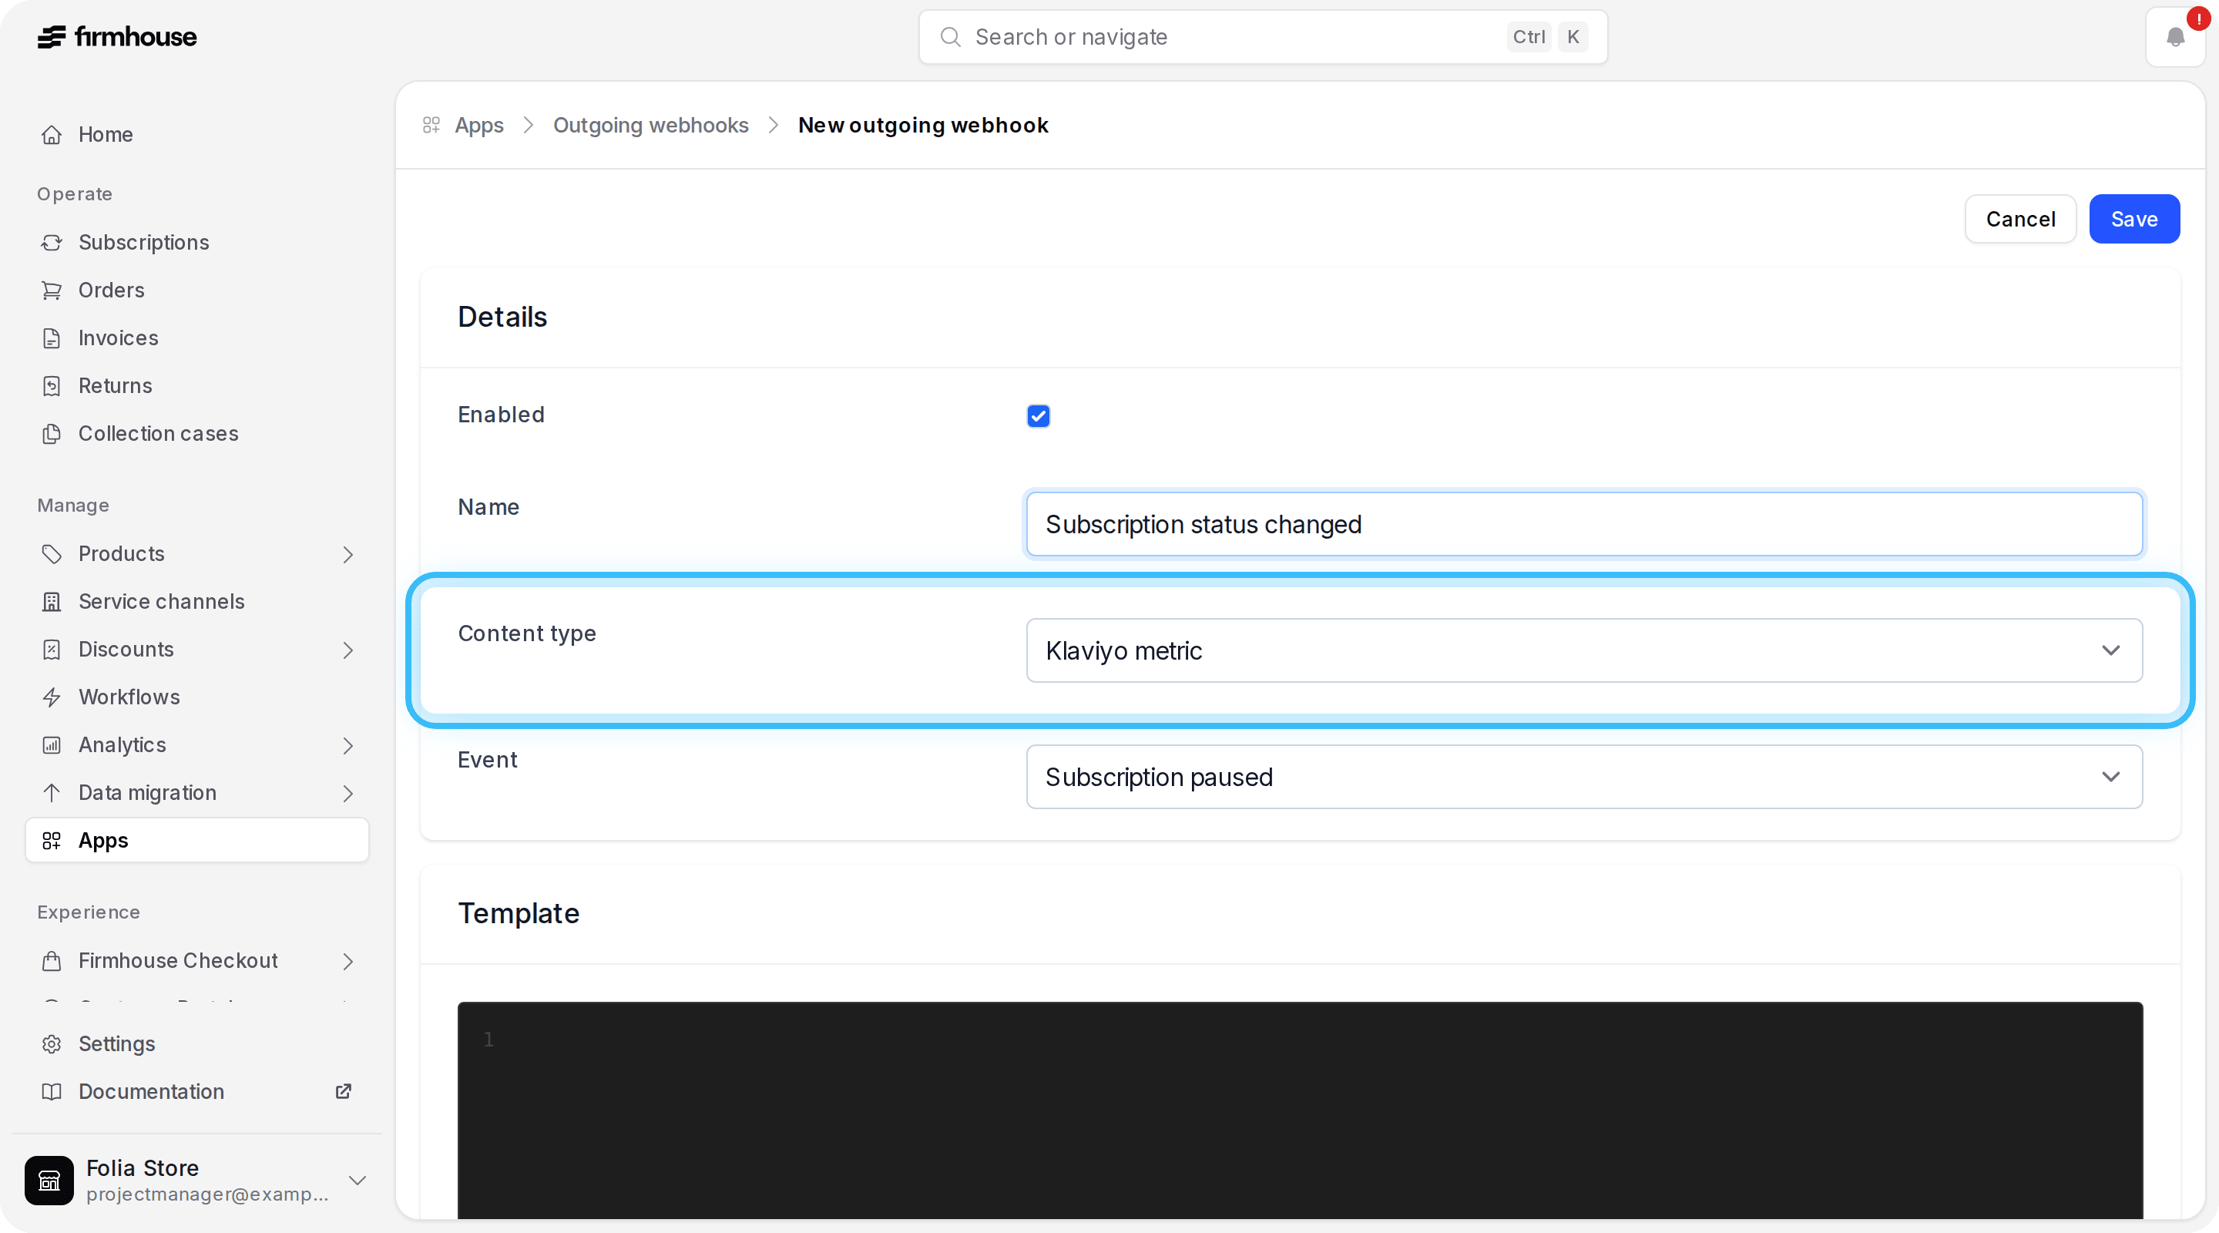Open Service channels page
Viewport: 2219px width, 1233px height.
pyautogui.click(x=197, y=601)
